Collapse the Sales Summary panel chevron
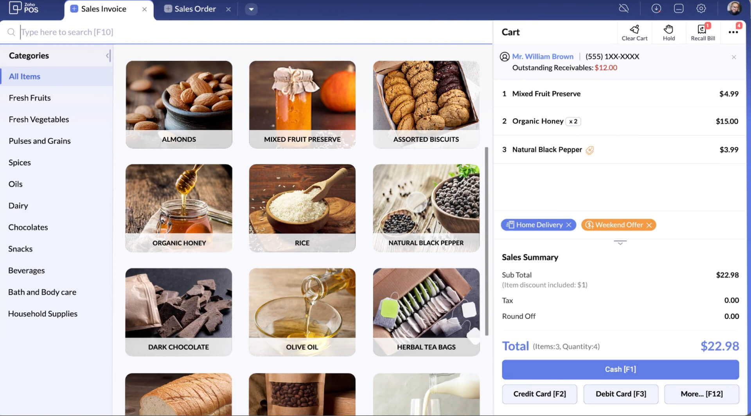 tap(620, 243)
